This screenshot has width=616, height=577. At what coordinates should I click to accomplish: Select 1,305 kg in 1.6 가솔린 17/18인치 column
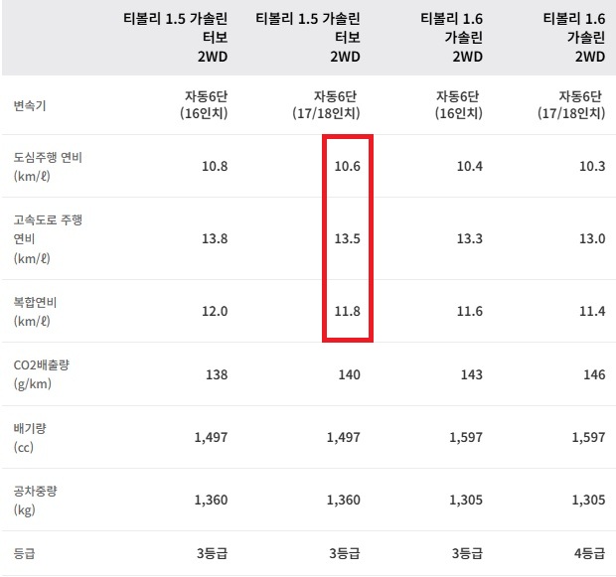(588, 500)
